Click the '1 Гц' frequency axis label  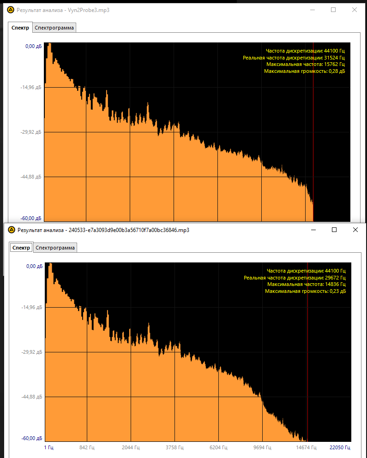(x=49, y=447)
